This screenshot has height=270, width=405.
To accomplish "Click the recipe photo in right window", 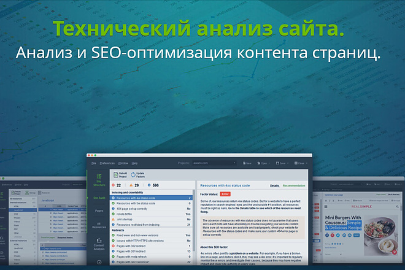I will point(381,236).
